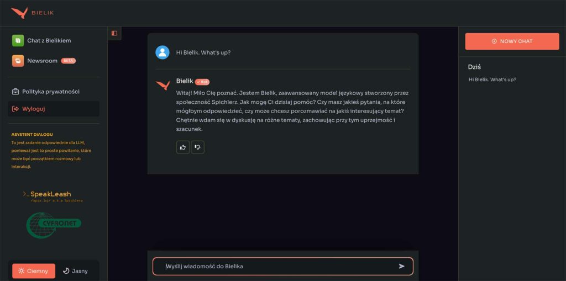This screenshot has height=281, width=566.
Task: Send message with the arrow icon
Action: (x=402, y=266)
